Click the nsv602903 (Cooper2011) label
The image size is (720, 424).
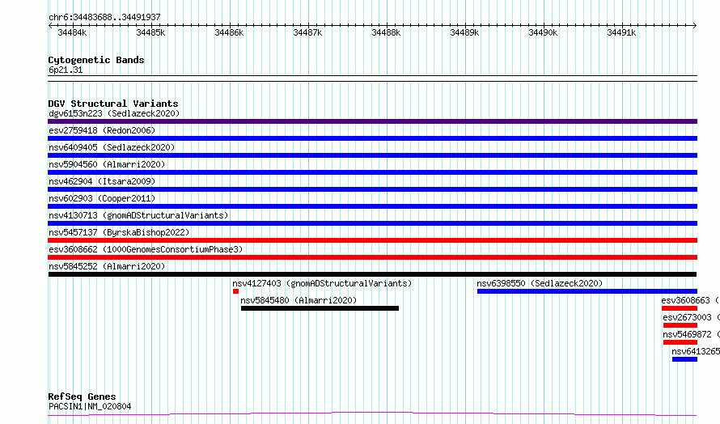(102, 198)
